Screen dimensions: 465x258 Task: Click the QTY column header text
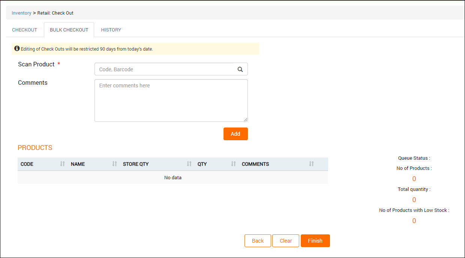click(202, 164)
